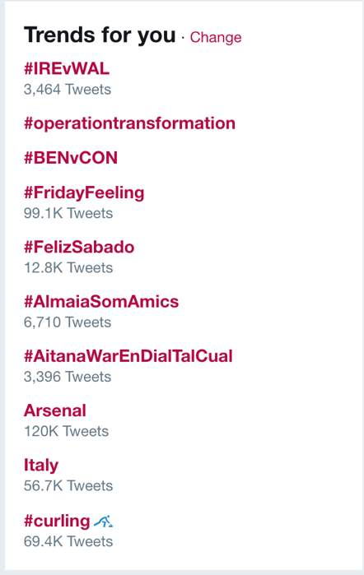Click the curling emoji icon next to #curling
The image size is (364, 575).
click(104, 521)
